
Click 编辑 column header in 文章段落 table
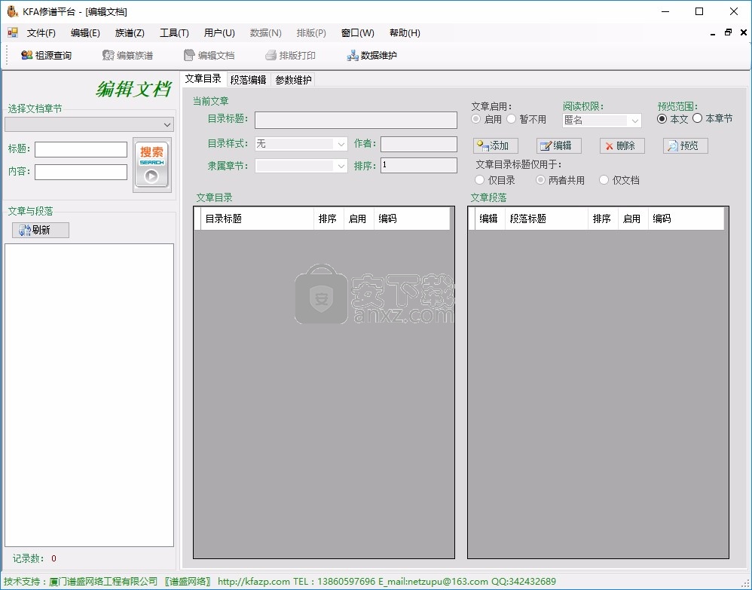pos(490,219)
